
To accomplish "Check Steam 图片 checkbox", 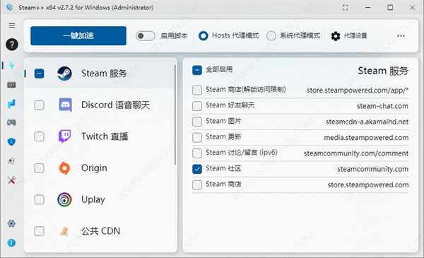I will (x=197, y=122).
